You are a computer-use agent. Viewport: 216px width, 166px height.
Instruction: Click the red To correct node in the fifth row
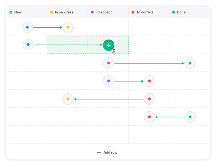(x=149, y=99)
